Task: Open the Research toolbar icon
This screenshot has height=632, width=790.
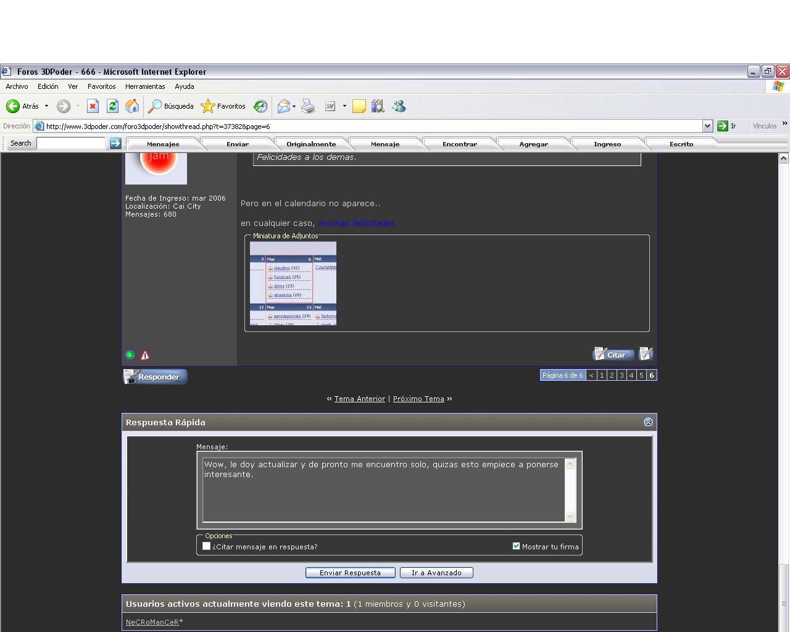Action: [378, 106]
